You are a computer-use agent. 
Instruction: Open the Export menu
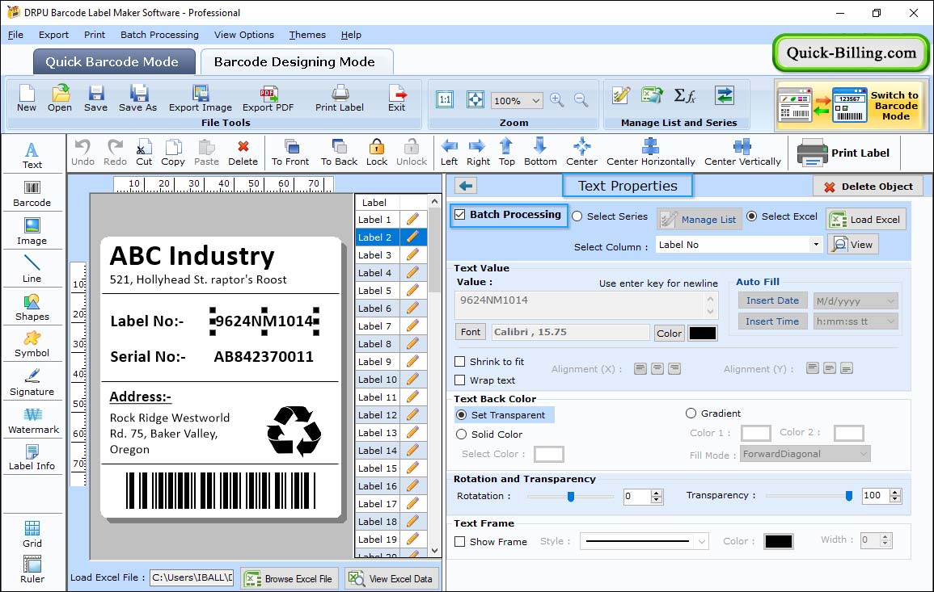(x=53, y=35)
